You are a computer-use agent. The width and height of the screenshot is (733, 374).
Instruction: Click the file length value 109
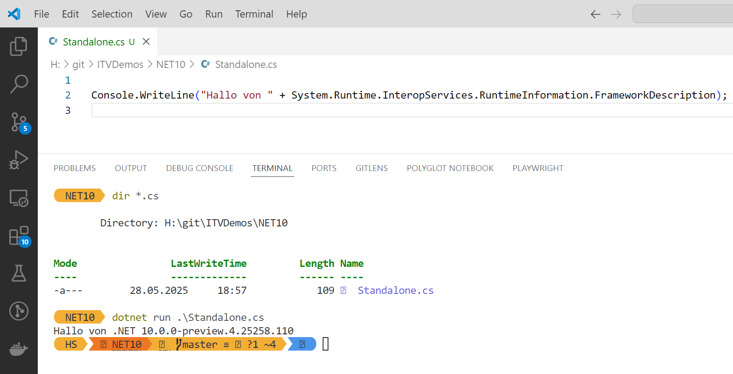[325, 290]
